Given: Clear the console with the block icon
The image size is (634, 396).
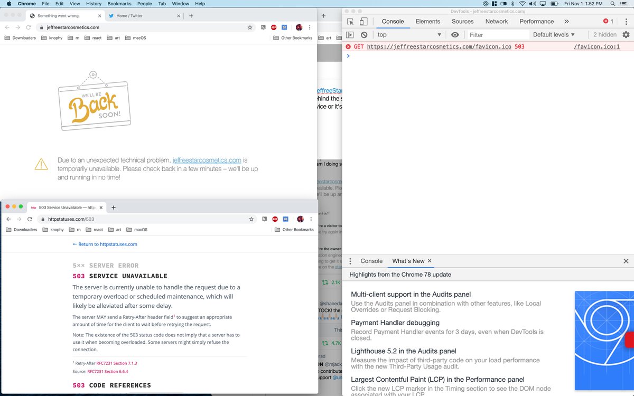Looking at the screenshot, I should [x=364, y=35].
